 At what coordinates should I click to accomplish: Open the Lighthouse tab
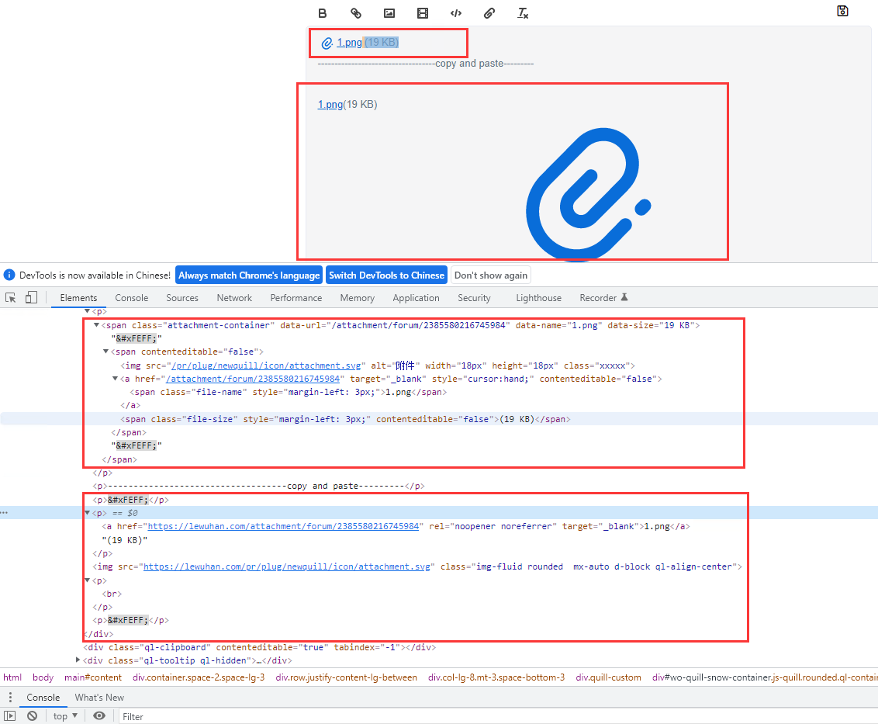pyautogui.click(x=539, y=298)
